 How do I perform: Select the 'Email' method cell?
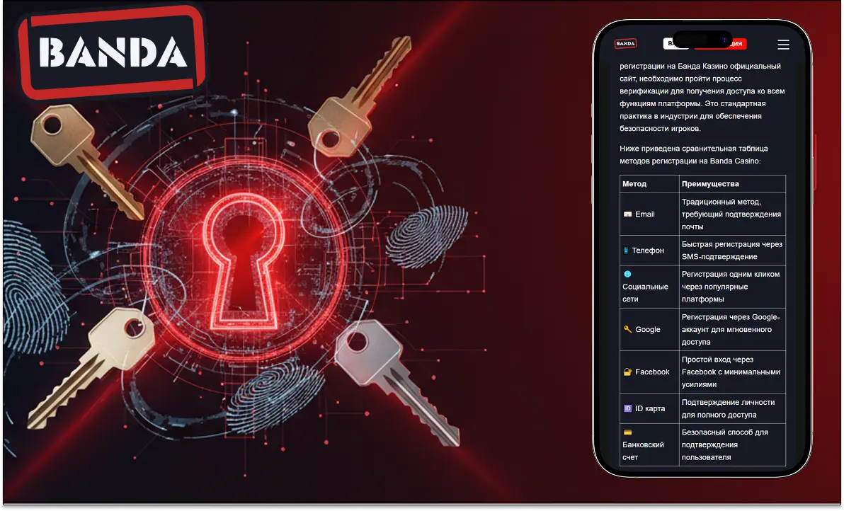coord(649,214)
